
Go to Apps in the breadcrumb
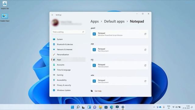pyautogui.click(x=94, y=21)
